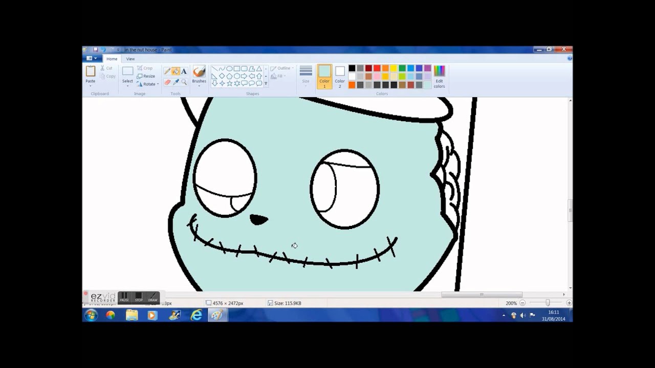This screenshot has height=368, width=655.
Task: Open the Outline dropdown
Action: pos(281,68)
